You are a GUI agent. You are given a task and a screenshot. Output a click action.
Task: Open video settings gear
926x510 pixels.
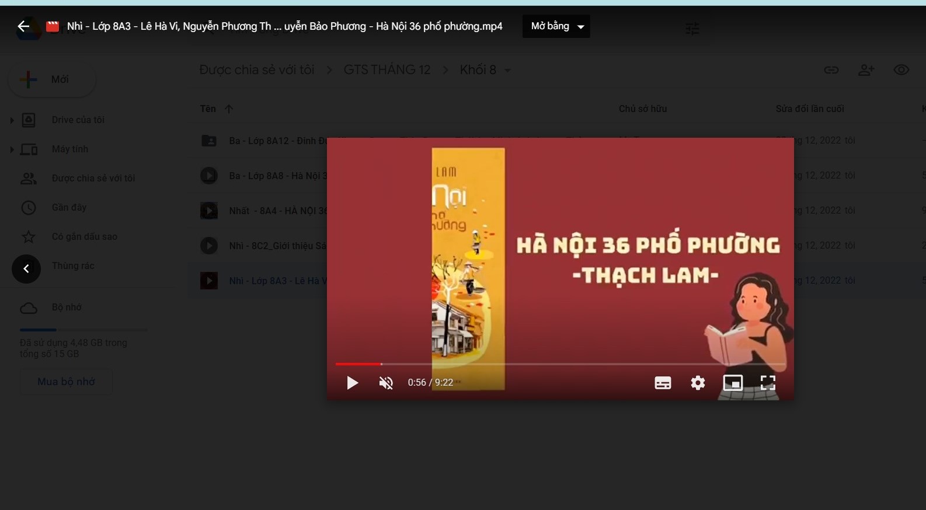coord(698,383)
